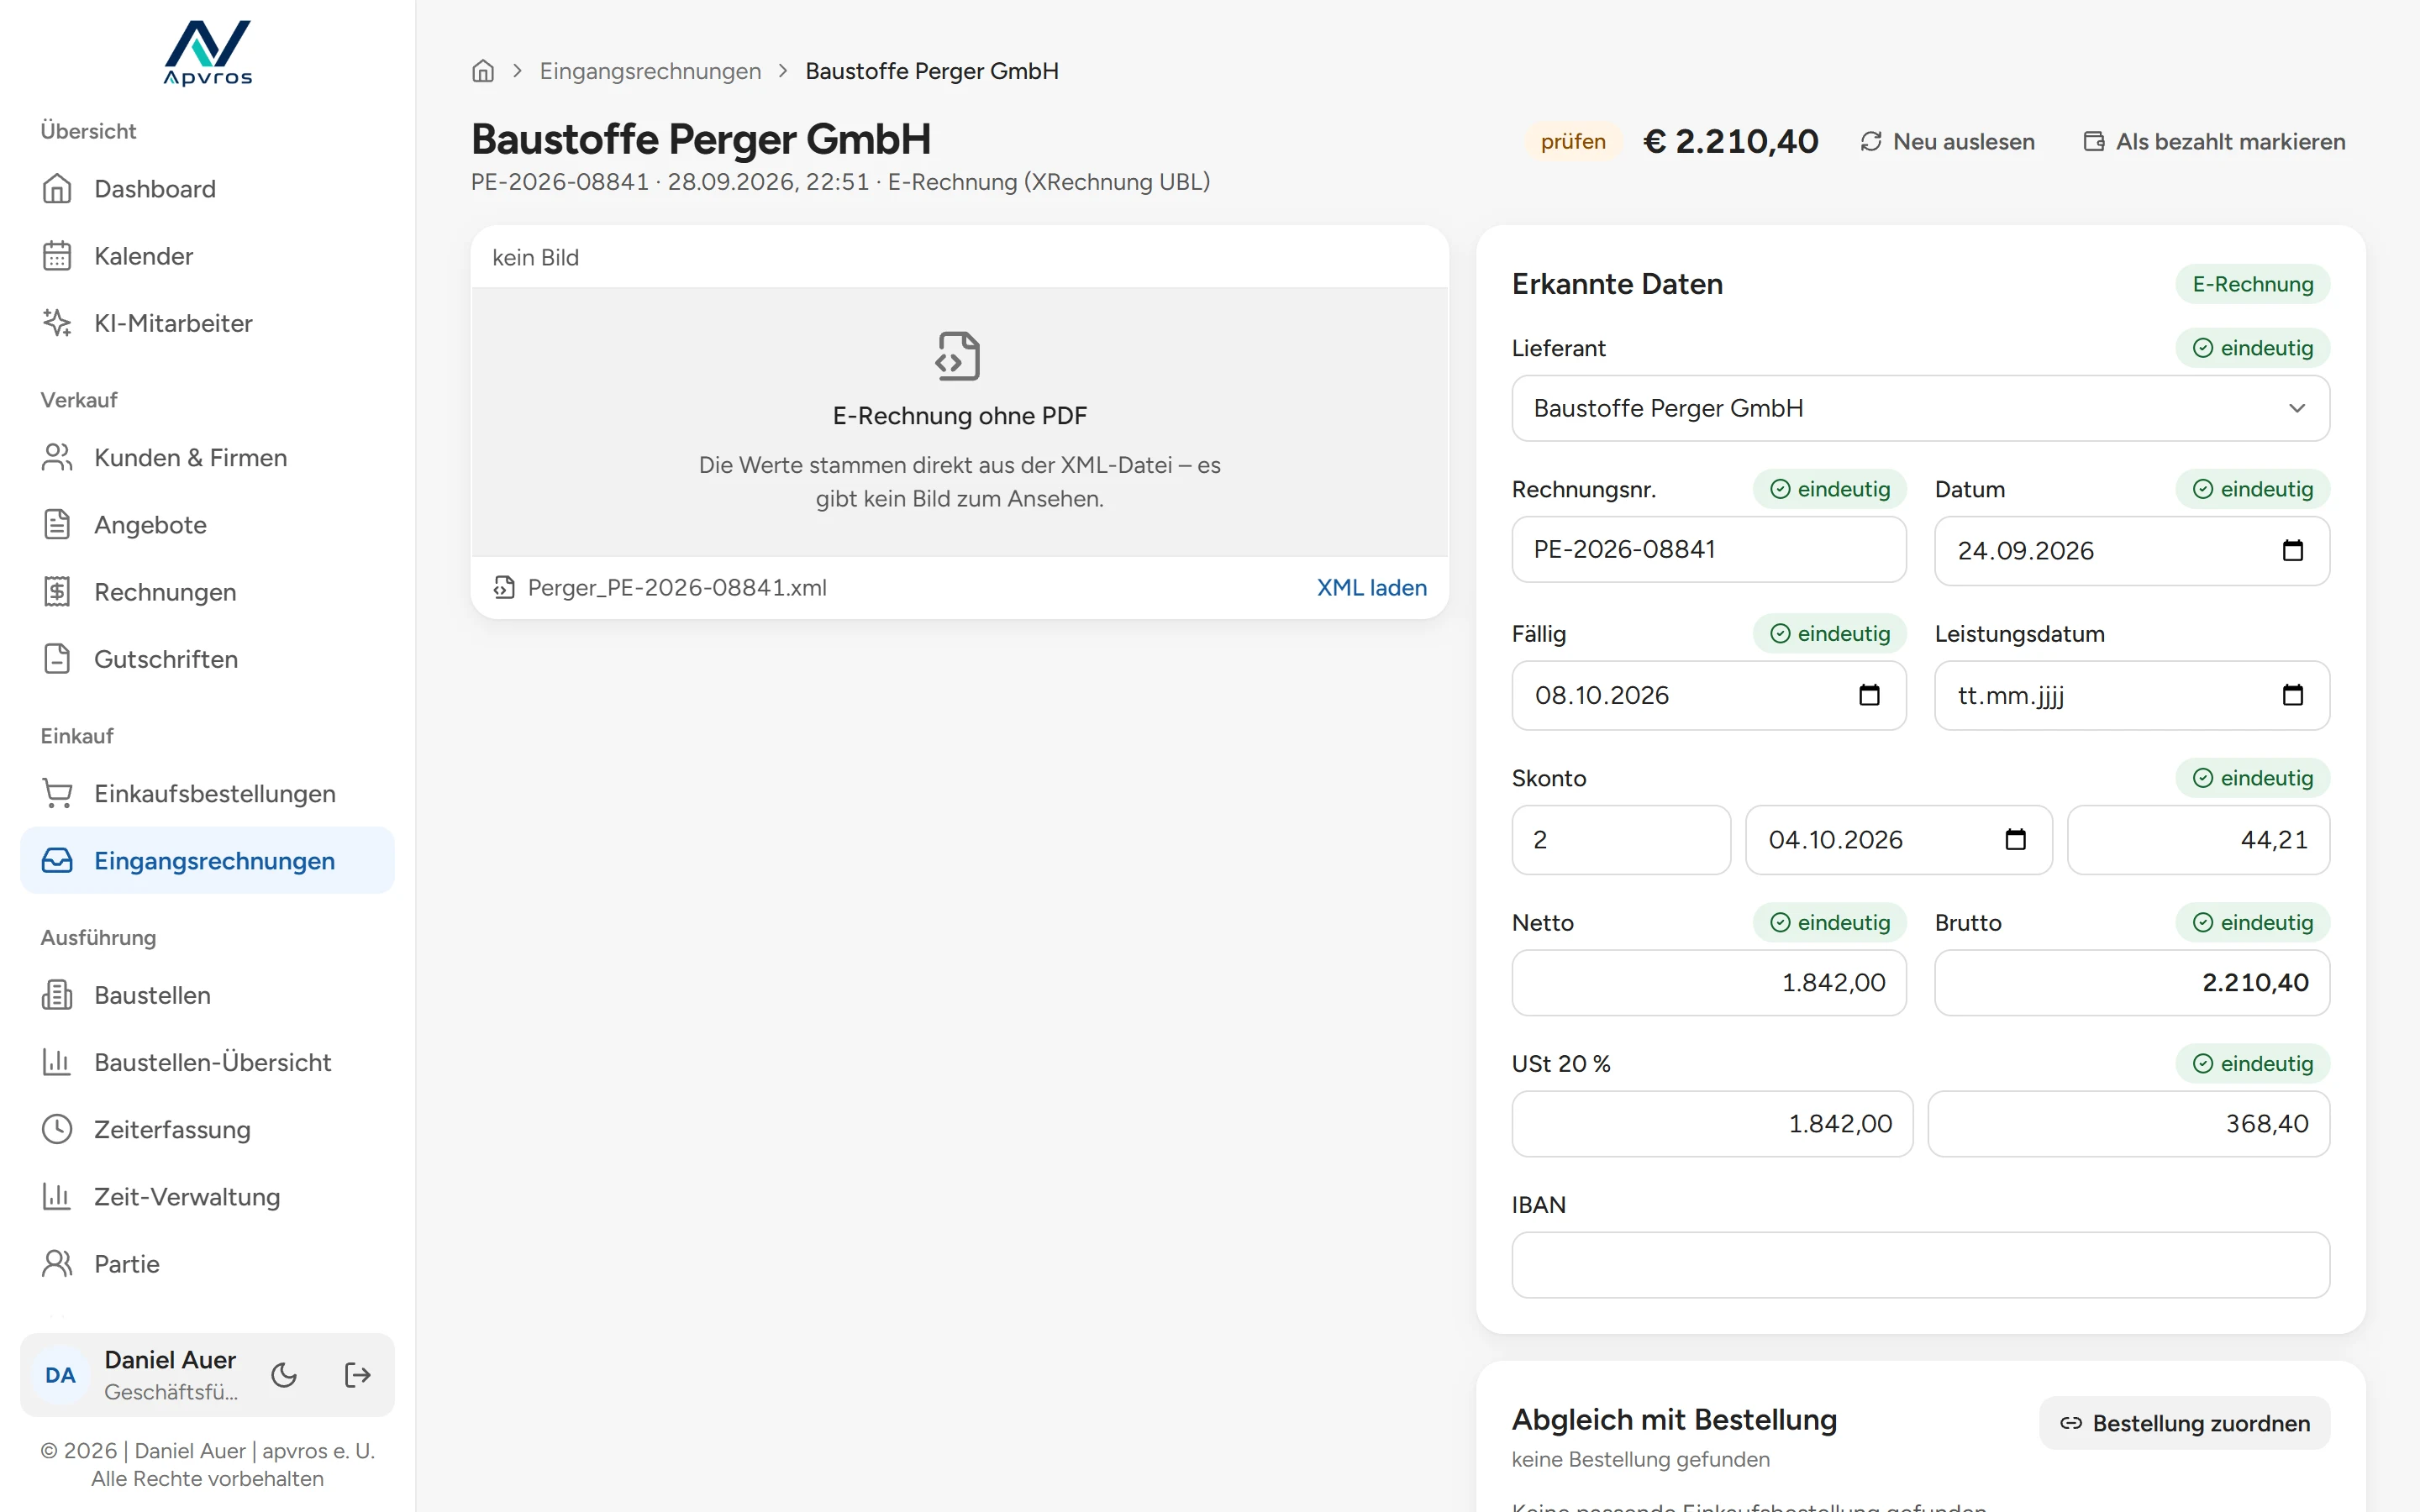Click the kein Bild label
The width and height of the screenshot is (2420, 1512).
536,258
